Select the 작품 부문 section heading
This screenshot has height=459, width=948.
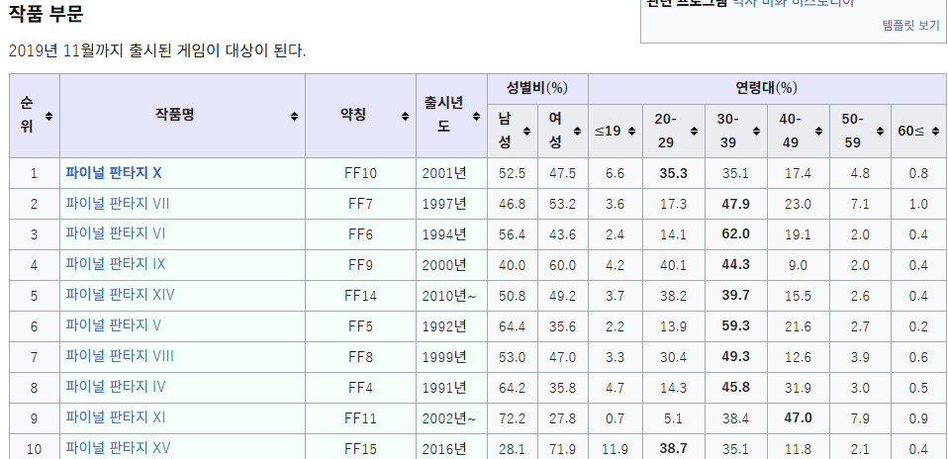46,13
